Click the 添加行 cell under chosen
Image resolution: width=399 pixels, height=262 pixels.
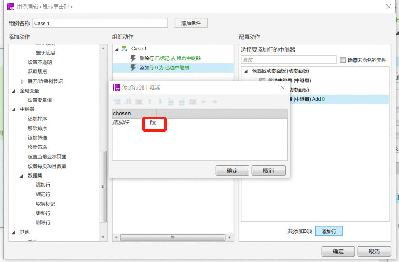pos(121,123)
